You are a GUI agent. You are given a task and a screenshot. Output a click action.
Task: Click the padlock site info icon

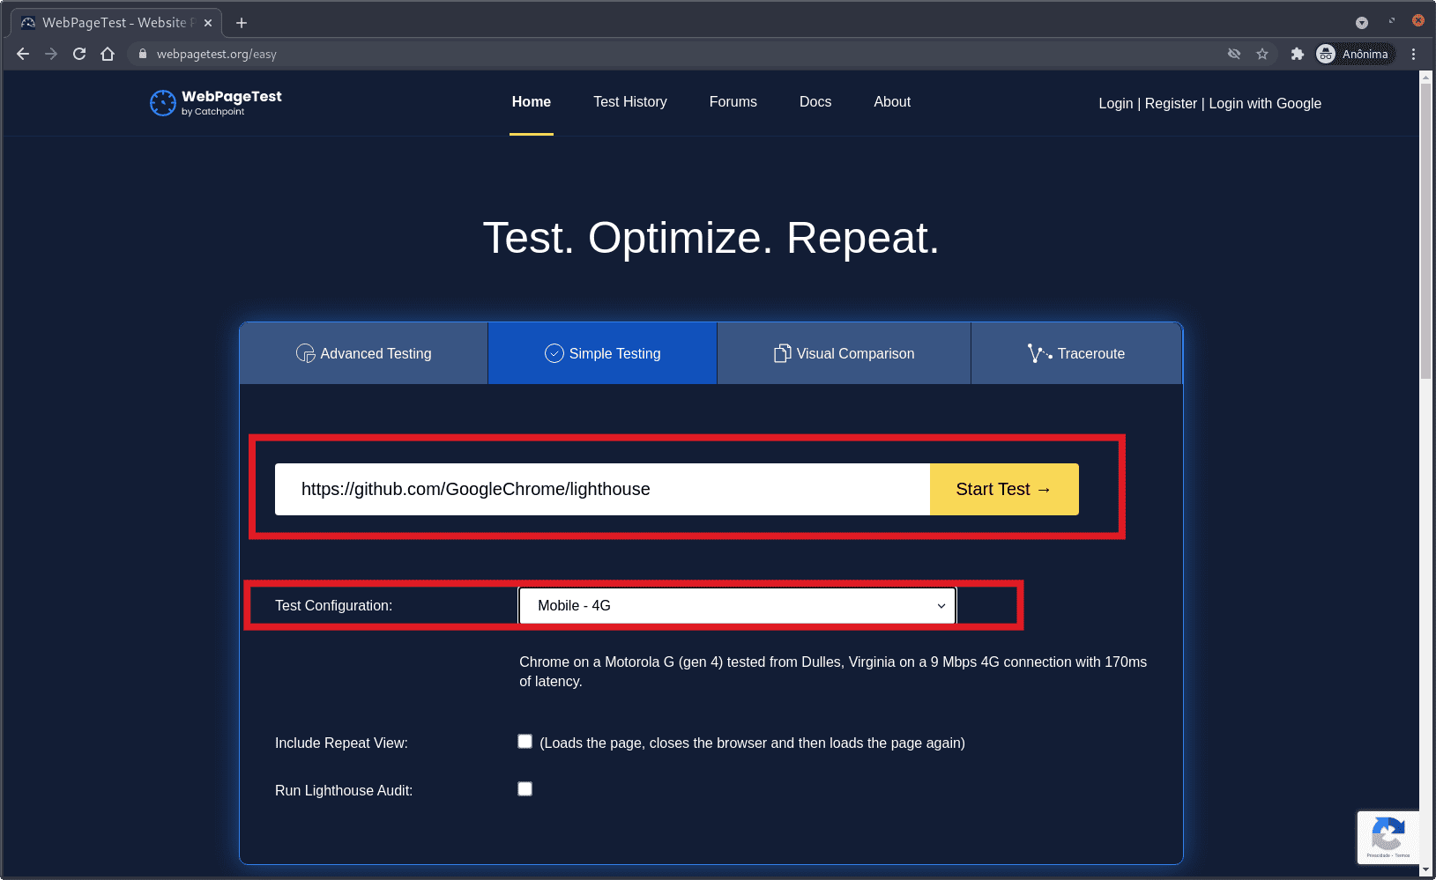point(143,54)
